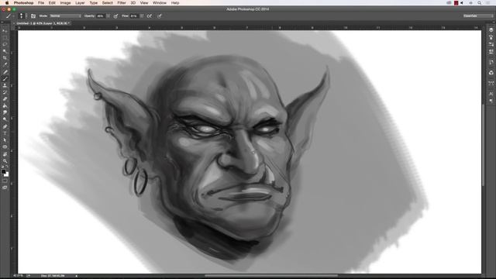Open the Select menu
Image resolution: width=496 pixels, height=279 pixels.
(x=108, y=3)
